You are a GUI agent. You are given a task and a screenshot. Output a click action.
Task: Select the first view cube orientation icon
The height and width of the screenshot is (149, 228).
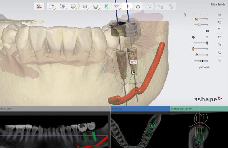tap(220, 15)
